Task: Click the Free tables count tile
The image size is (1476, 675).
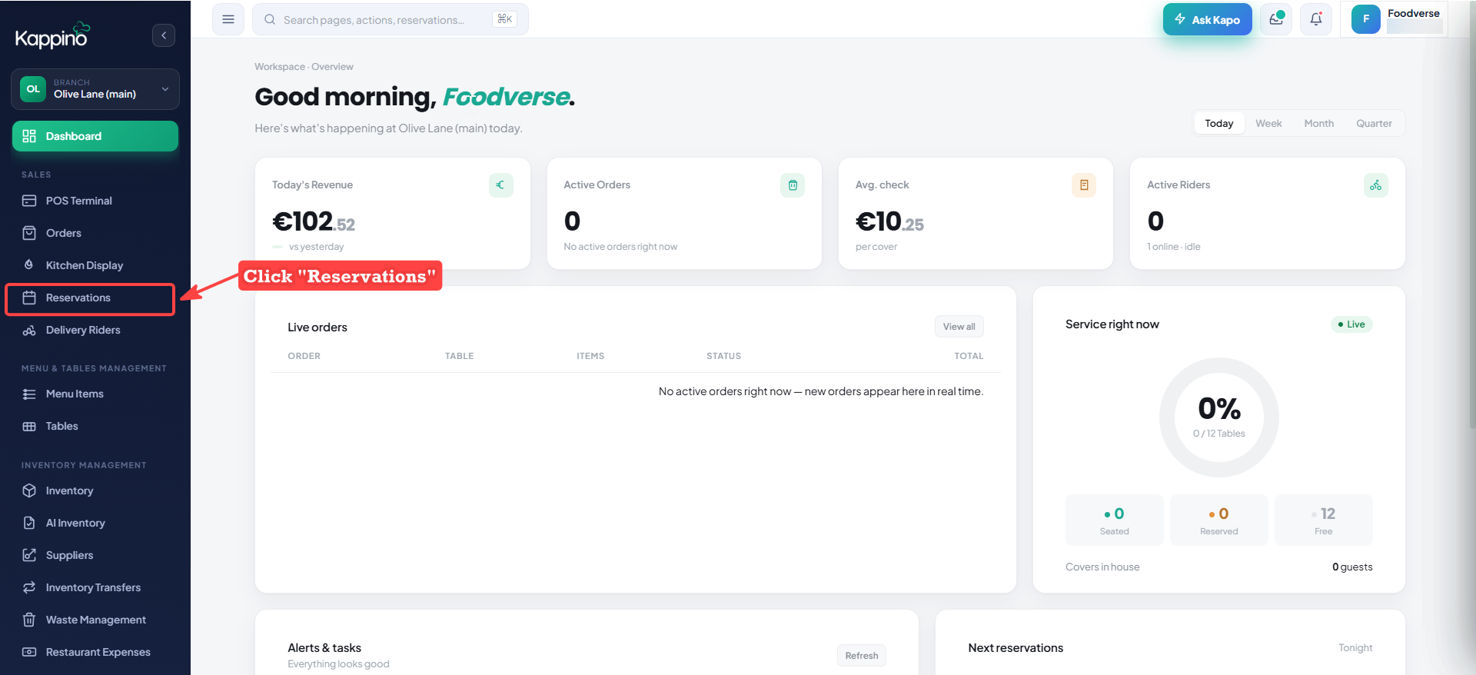Action: pos(1324,520)
